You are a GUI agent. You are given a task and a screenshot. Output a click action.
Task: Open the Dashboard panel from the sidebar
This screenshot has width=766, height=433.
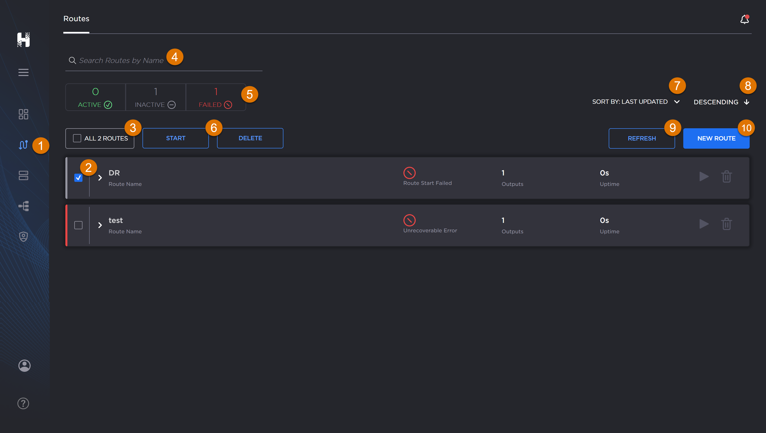23,114
